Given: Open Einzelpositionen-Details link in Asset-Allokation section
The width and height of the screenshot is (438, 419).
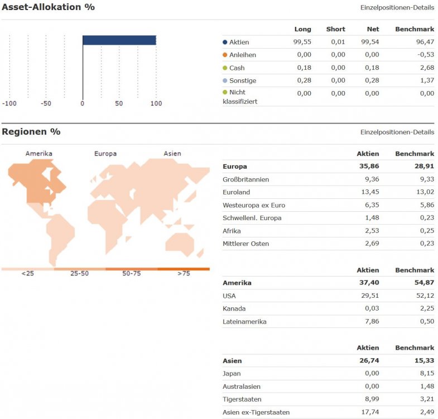Looking at the screenshot, I should (x=397, y=7).
